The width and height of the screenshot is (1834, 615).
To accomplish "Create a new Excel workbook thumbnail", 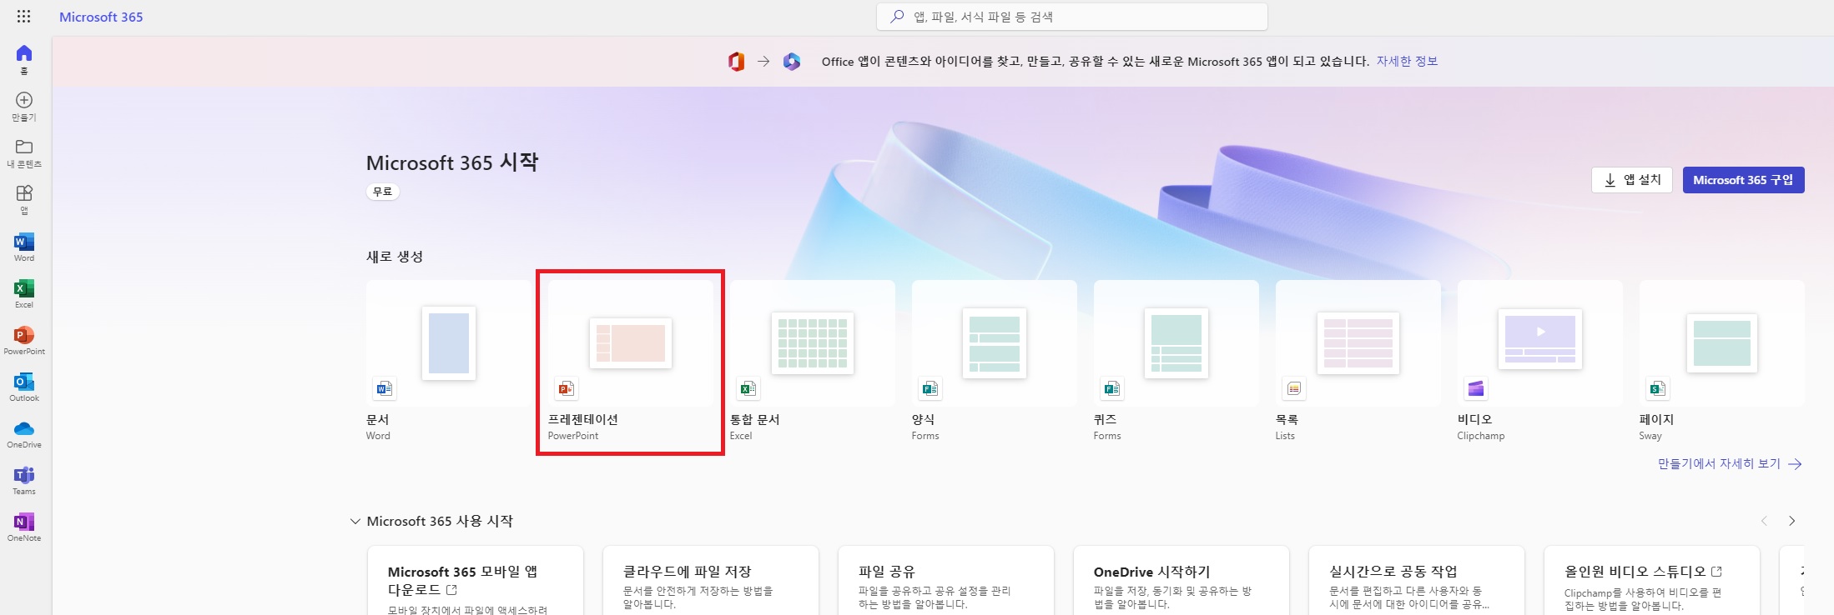I will coord(813,342).
